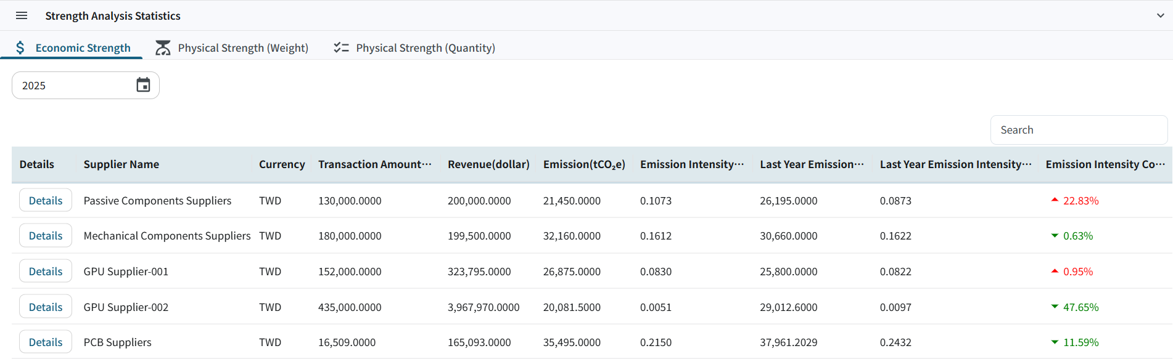Viewport: 1173px width, 359px height.
Task: Collapse the Strength Analysis Statistics panel chevron
Action: pyautogui.click(x=1160, y=15)
